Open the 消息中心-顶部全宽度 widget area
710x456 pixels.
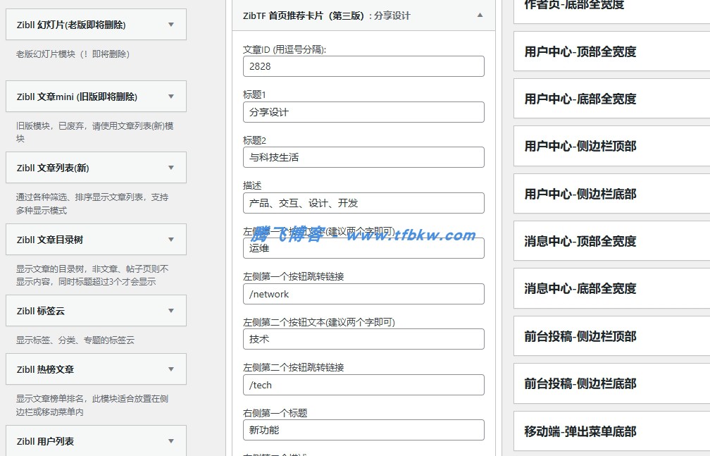(x=611, y=241)
